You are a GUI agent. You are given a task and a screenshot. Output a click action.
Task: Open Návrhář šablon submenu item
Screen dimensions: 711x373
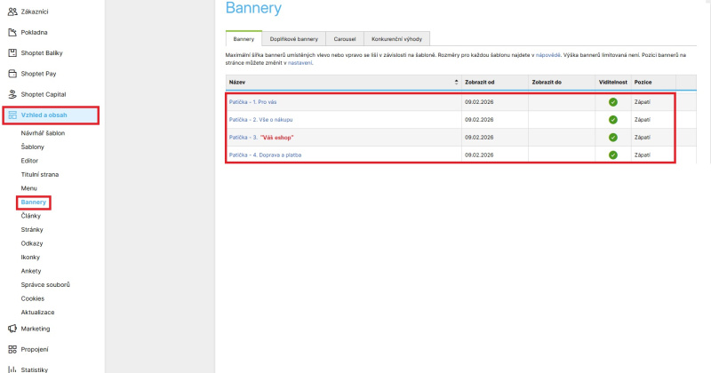coord(43,133)
